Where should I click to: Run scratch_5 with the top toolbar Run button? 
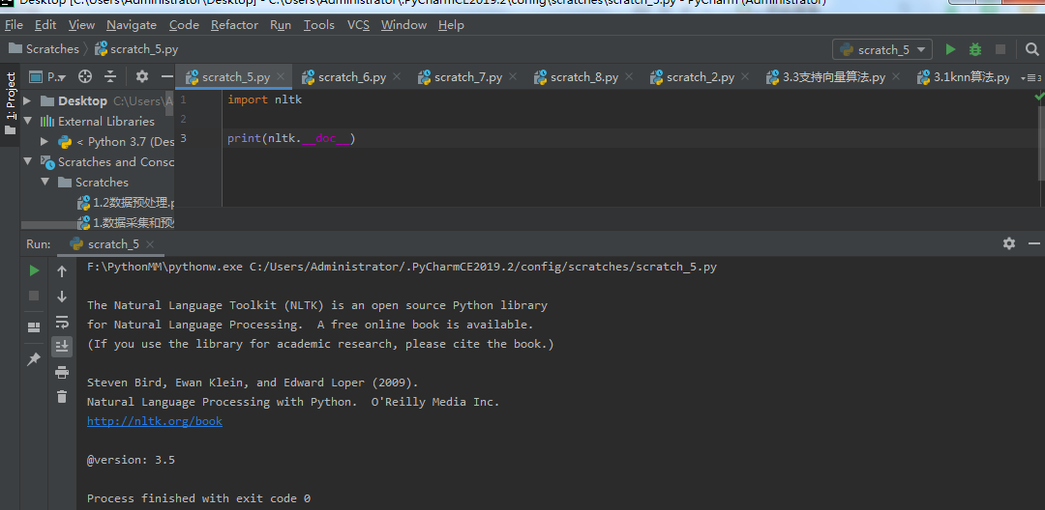point(951,49)
